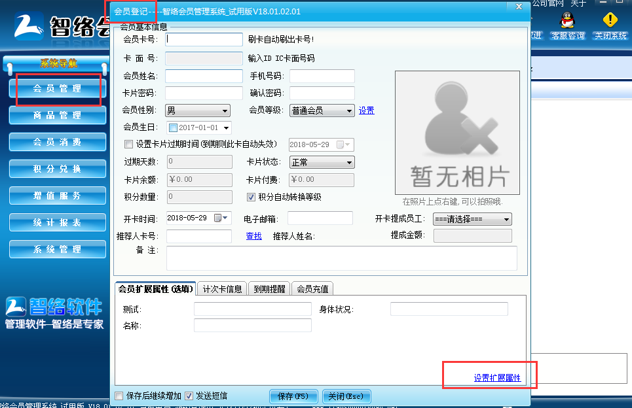Click inside the 会员卡号 input field
This screenshot has height=408, width=632.
tap(203, 39)
